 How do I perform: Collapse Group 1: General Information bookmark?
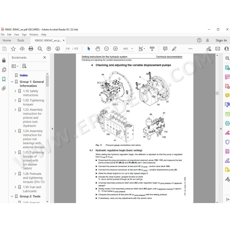12,82
